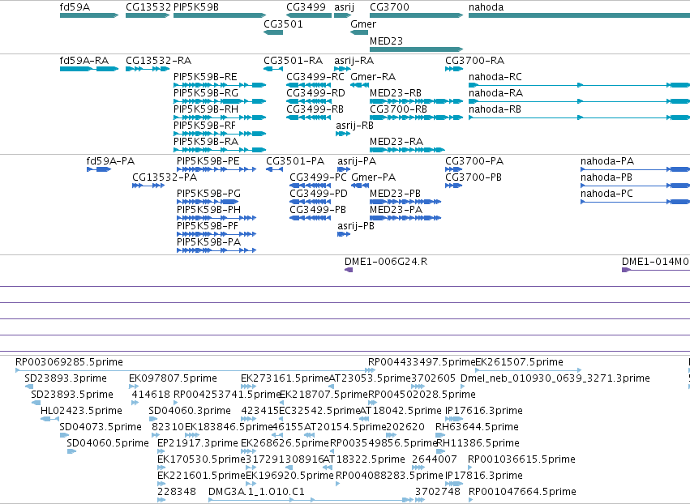Select EST RP001047664.5prime
This screenshot has width=690, height=504.
[522, 492]
